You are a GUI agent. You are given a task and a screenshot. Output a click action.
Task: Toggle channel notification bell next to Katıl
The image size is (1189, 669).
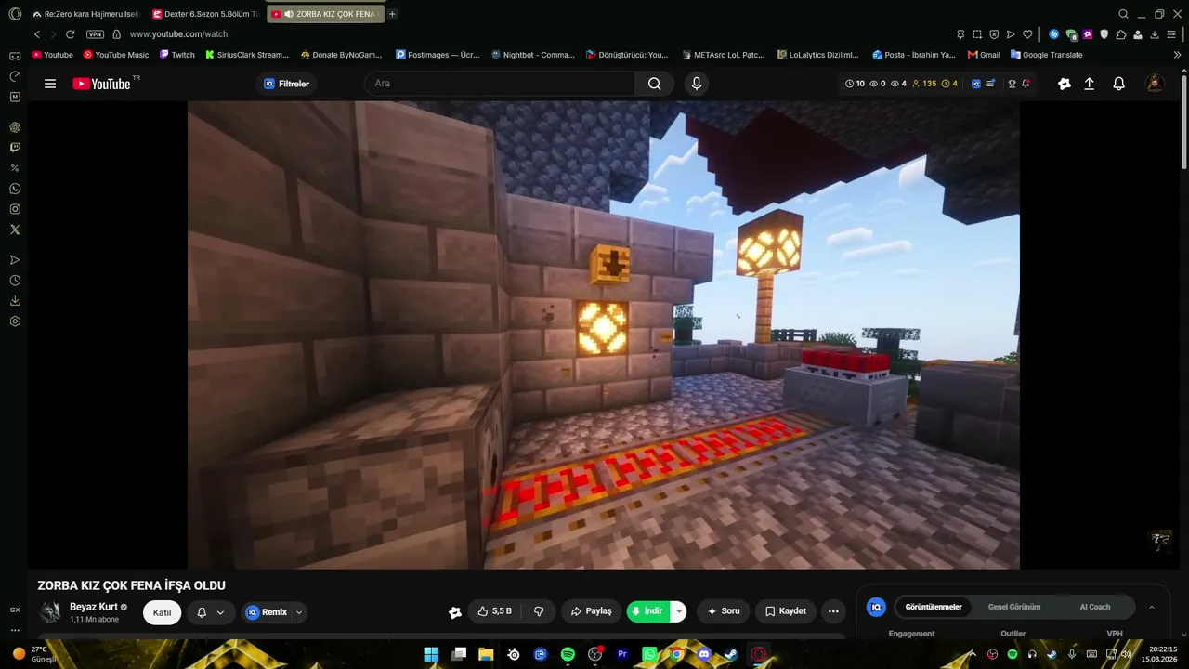click(x=211, y=612)
